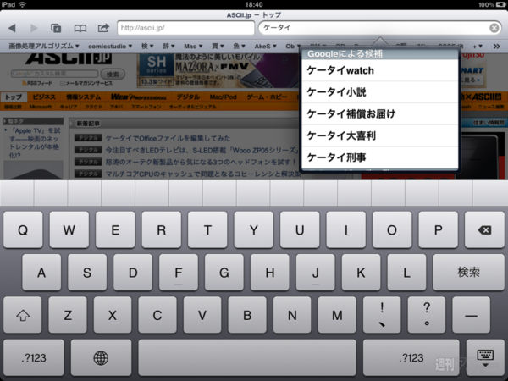This screenshot has height=381, width=508.
Task: Tap the share/action arrow icon
Action: [103, 28]
